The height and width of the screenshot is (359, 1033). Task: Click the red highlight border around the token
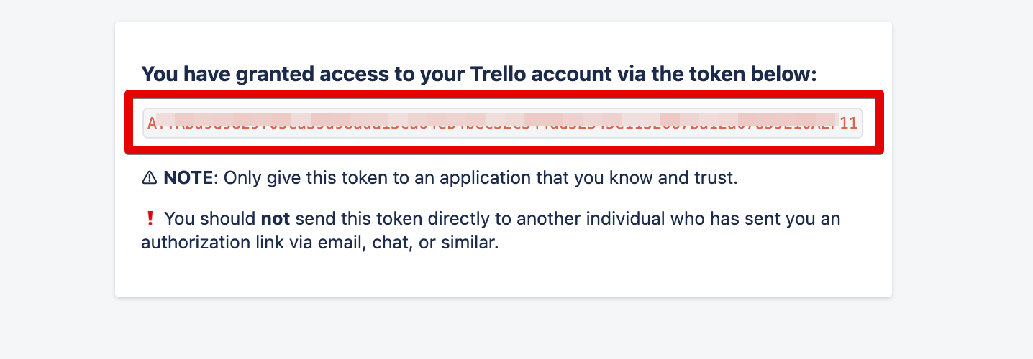(504, 94)
